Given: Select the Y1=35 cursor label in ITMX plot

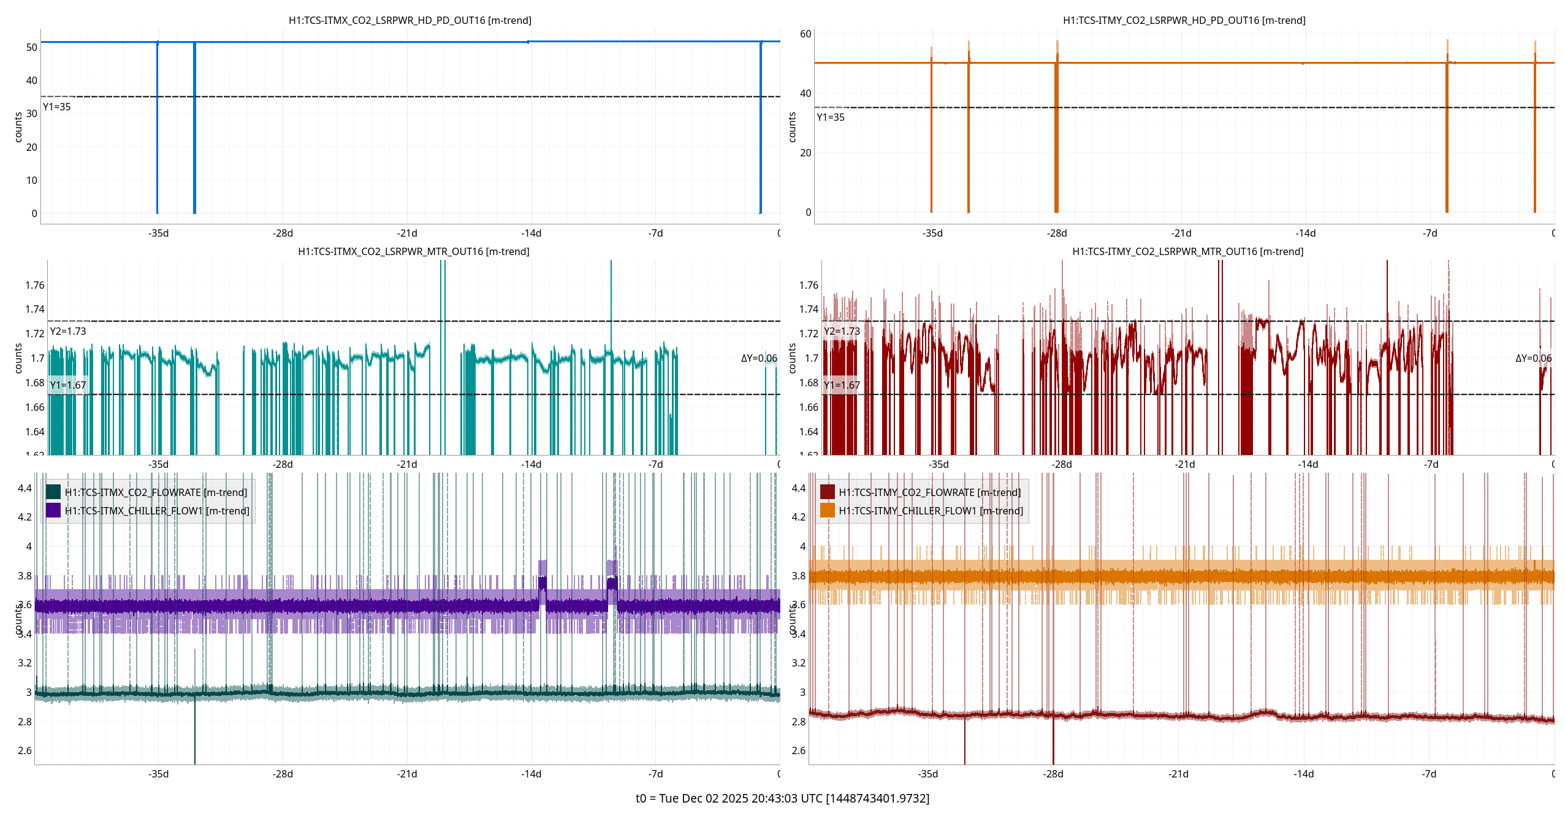Looking at the screenshot, I should [57, 107].
